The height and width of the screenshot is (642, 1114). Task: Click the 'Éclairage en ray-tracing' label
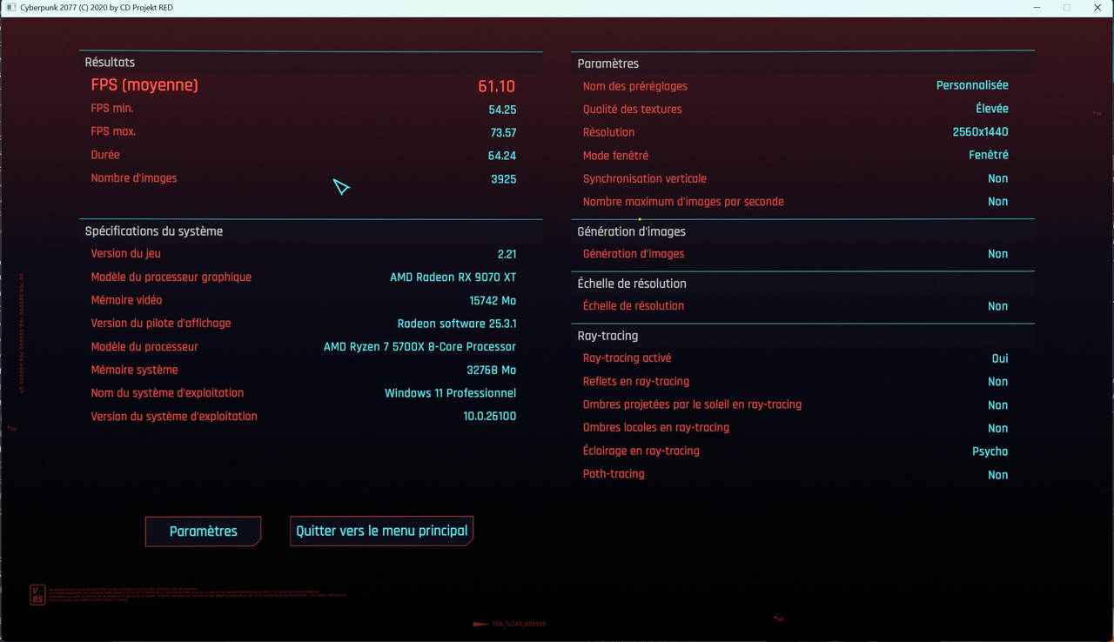[641, 451]
